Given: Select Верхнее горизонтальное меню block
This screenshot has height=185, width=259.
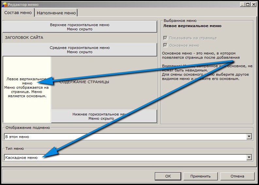Looking at the screenshot, I should [80, 27].
